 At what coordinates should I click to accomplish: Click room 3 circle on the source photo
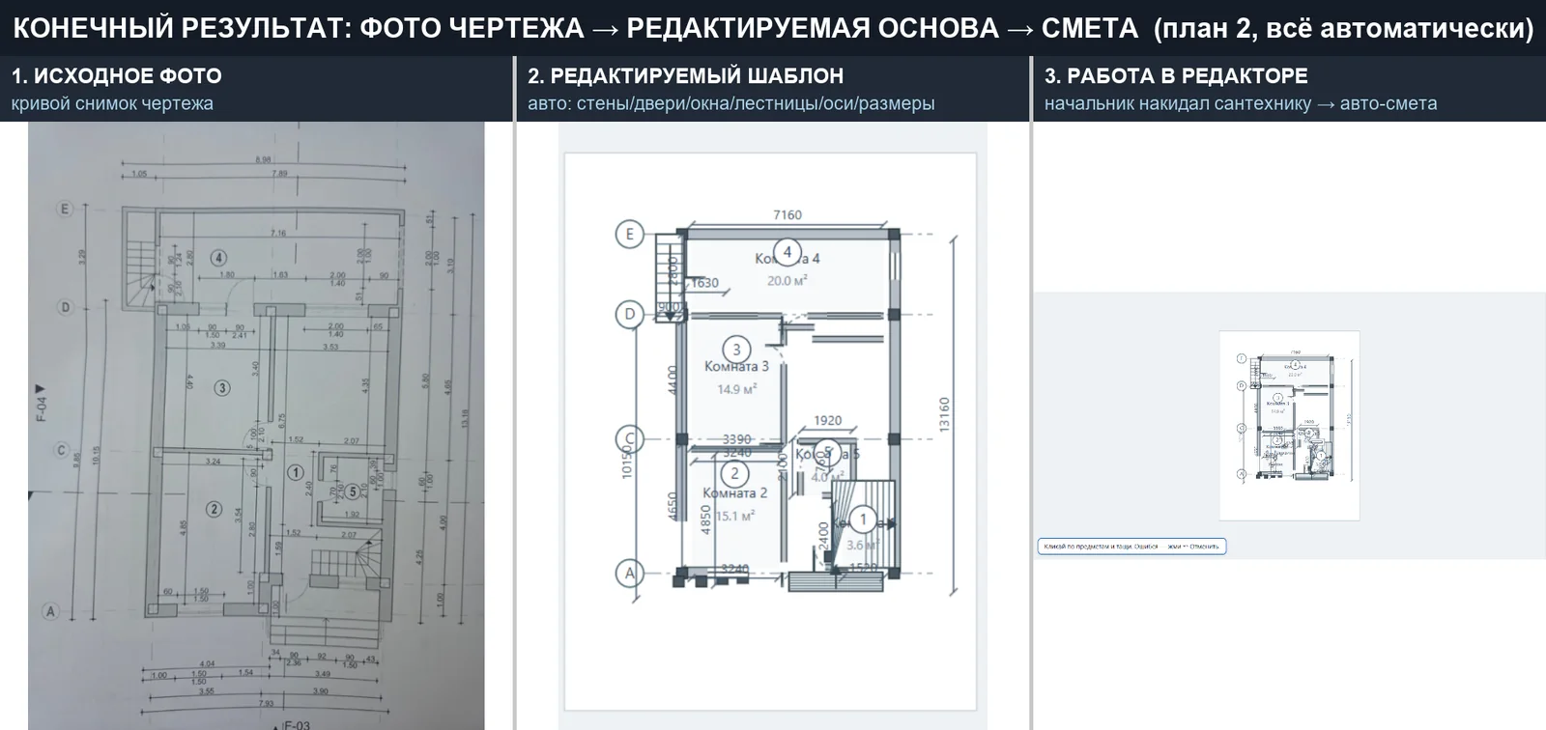pyautogui.click(x=222, y=388)
